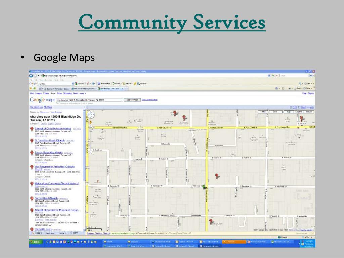Click the Sign in link at top right
The image size is (344, 258).
point(311,93)
